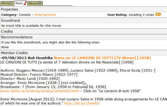The width and height of the screenshot is (167, 107).
Task: Click the red music note icon
Action: tap(25, 3)
